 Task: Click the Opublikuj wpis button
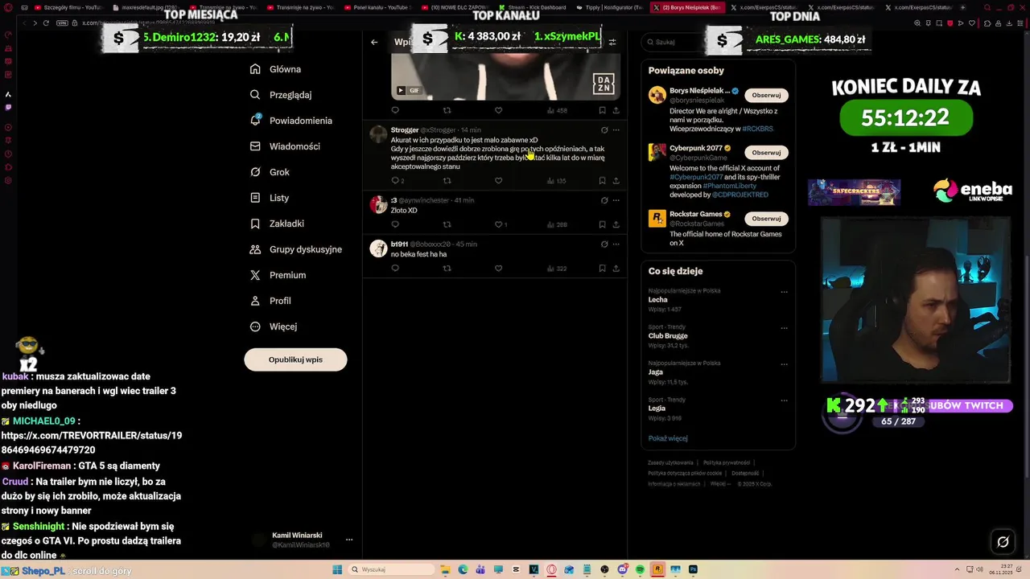(295, 359)
